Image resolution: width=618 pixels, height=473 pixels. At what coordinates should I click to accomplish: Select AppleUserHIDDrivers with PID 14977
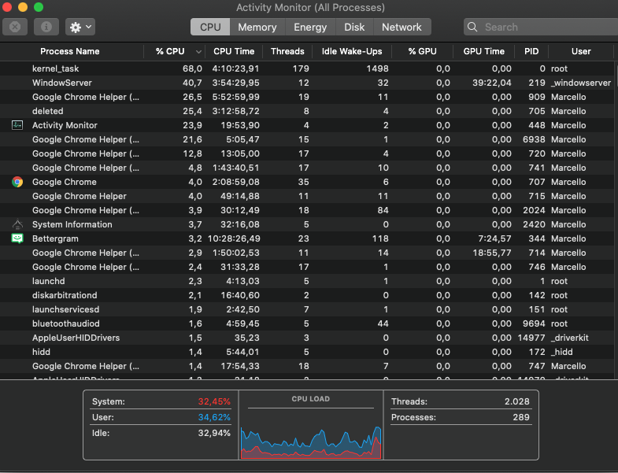click(307, 338)
